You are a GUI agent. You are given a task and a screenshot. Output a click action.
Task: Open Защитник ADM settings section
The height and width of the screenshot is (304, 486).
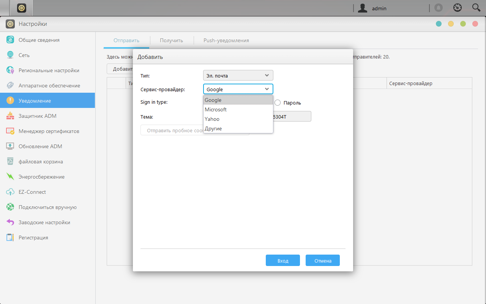pyautogui.click(x=47, y=116)
